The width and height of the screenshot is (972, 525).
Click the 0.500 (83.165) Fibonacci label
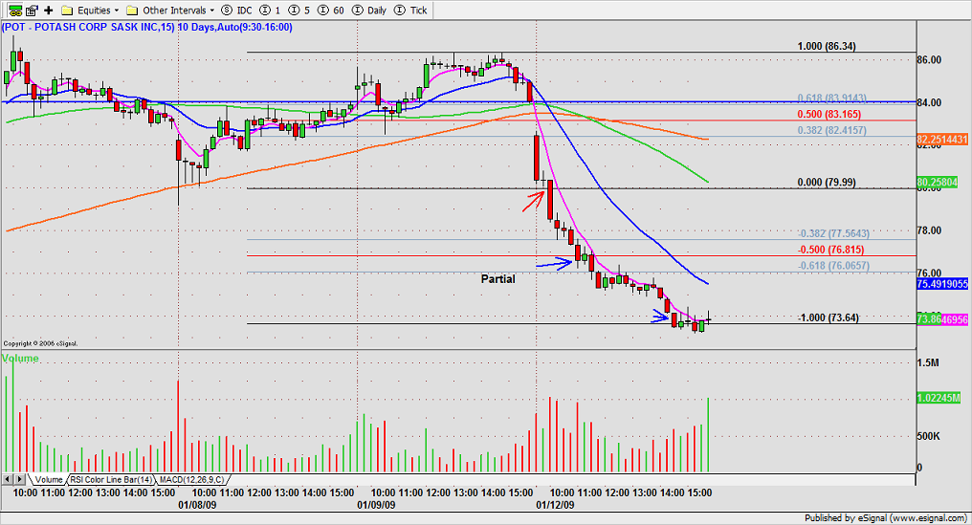pyautogui.click(x=828, y=114)
